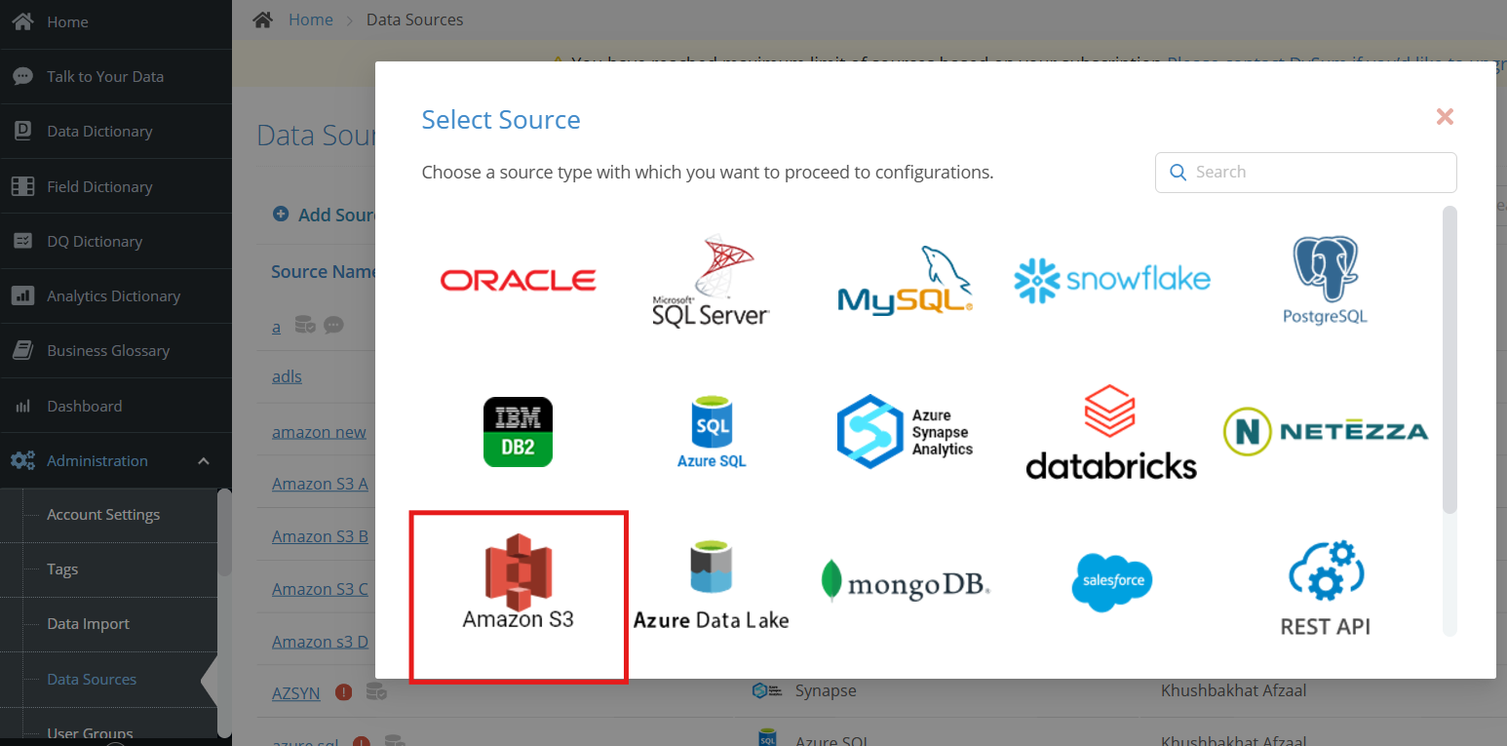Click the Search field in dialog
The height and width of the screenshot is (746, 1507).
(x=1305, y=173)
